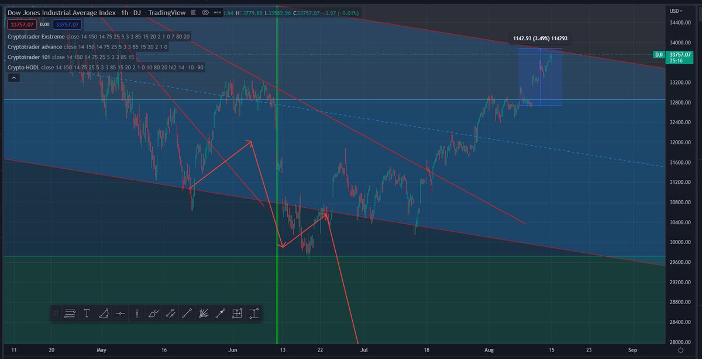Click the Sep label on time axis

click(x=632, y=350)
